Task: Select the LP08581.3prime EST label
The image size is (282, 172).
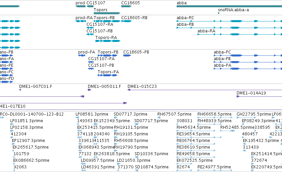Action: click(x=92, y=114)
